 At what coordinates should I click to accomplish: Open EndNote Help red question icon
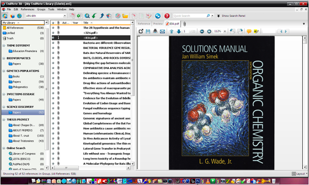(167, 16)
